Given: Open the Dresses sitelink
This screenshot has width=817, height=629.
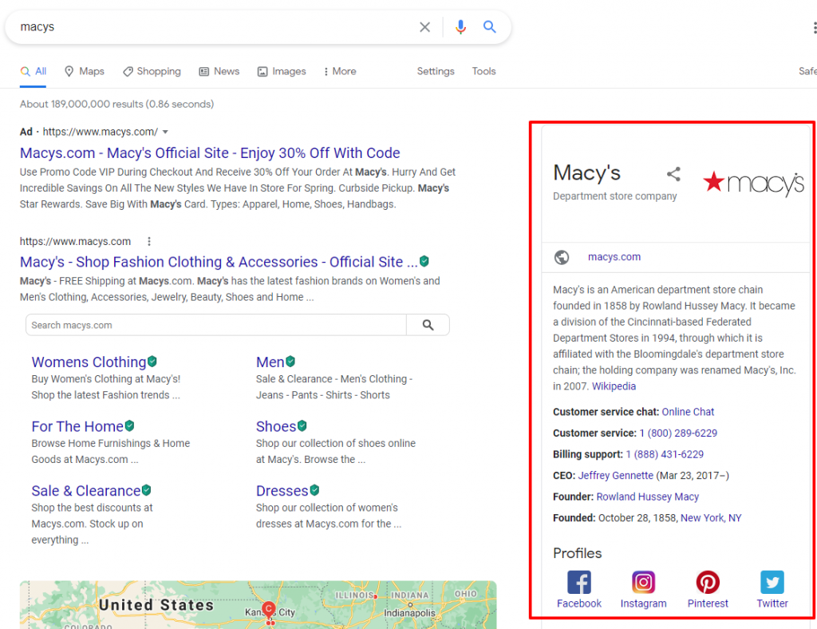Looking at the screenshot, I should [x=282, y=491].
